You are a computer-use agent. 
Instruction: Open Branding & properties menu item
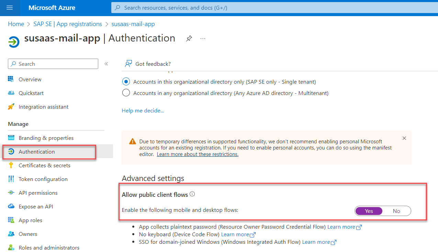click(46, 138)
